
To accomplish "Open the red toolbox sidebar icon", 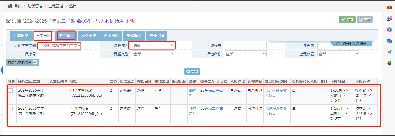I will 389,7.
